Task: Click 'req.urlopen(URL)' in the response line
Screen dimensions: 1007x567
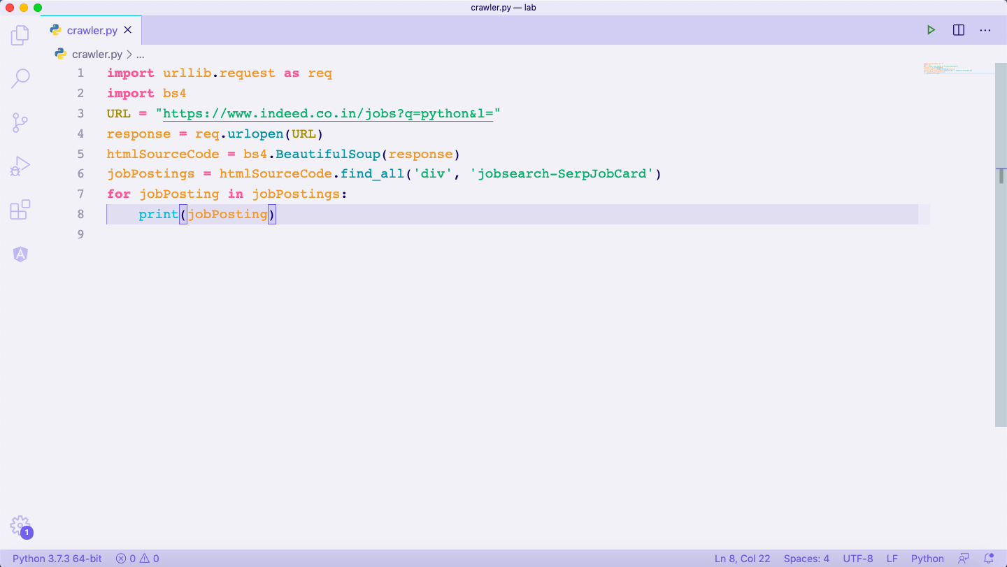Action: click(259, 134)
